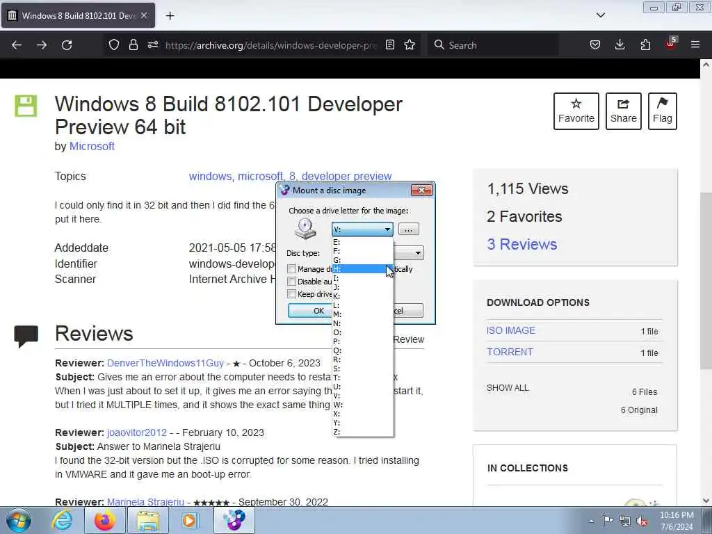Reload the page with the refresh icon
The width and height of the screenshot is (712, 534).
point(67,45)
